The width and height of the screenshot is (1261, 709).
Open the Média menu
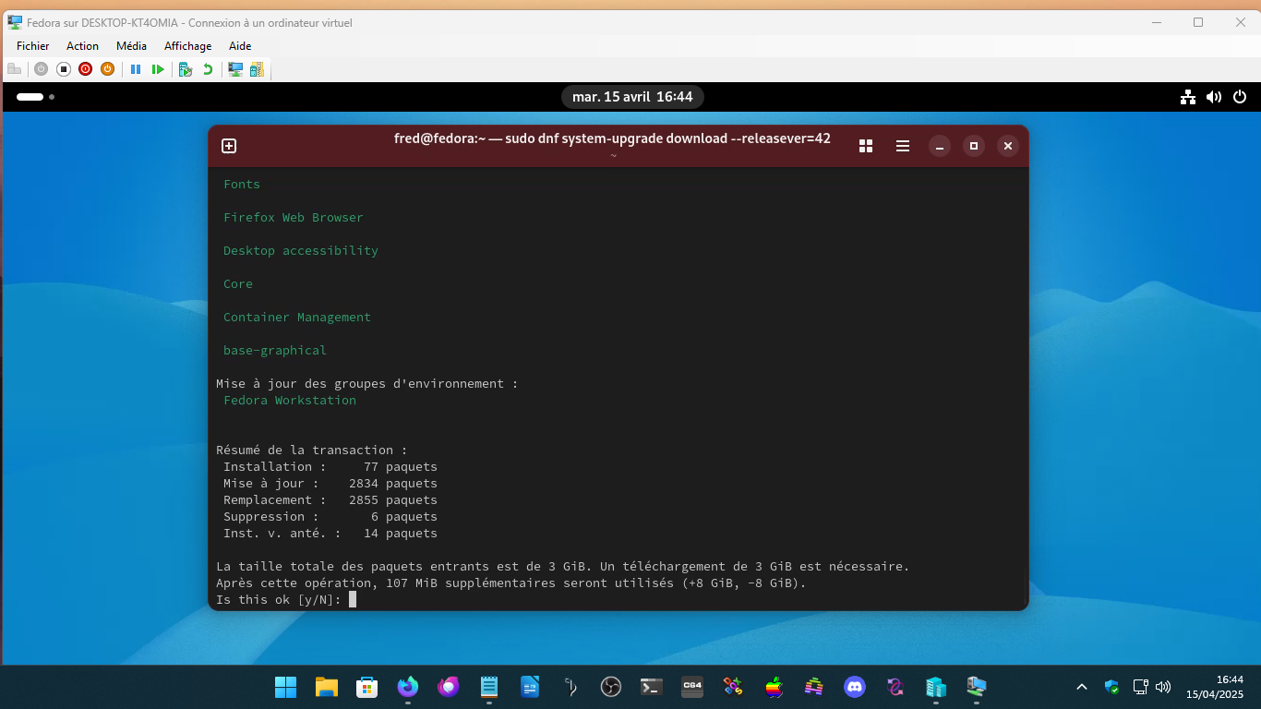point(131,46)
